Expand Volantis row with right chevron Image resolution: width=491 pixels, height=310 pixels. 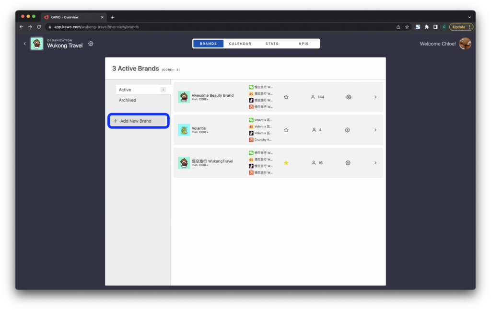375,130
